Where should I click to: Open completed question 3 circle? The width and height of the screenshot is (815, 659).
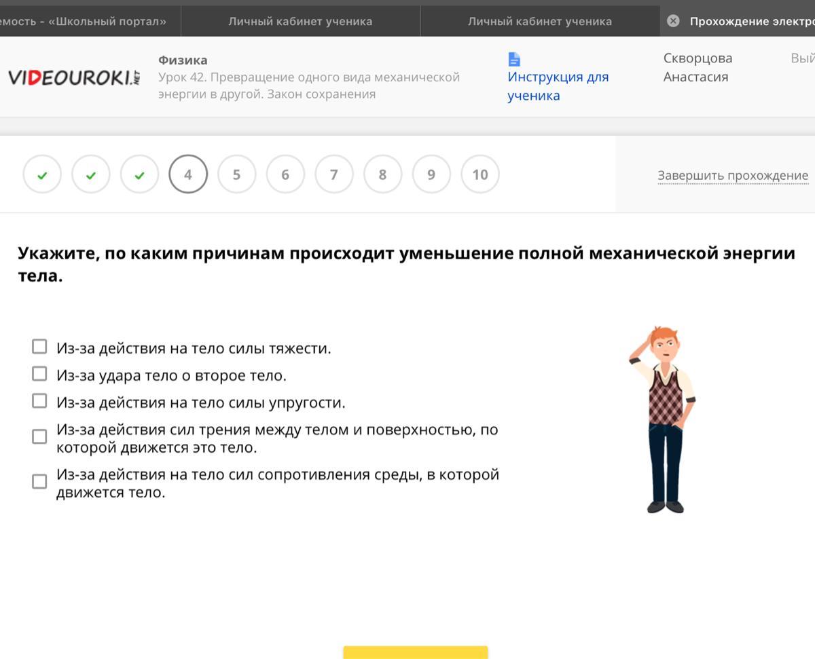click(x=139, y=175)
